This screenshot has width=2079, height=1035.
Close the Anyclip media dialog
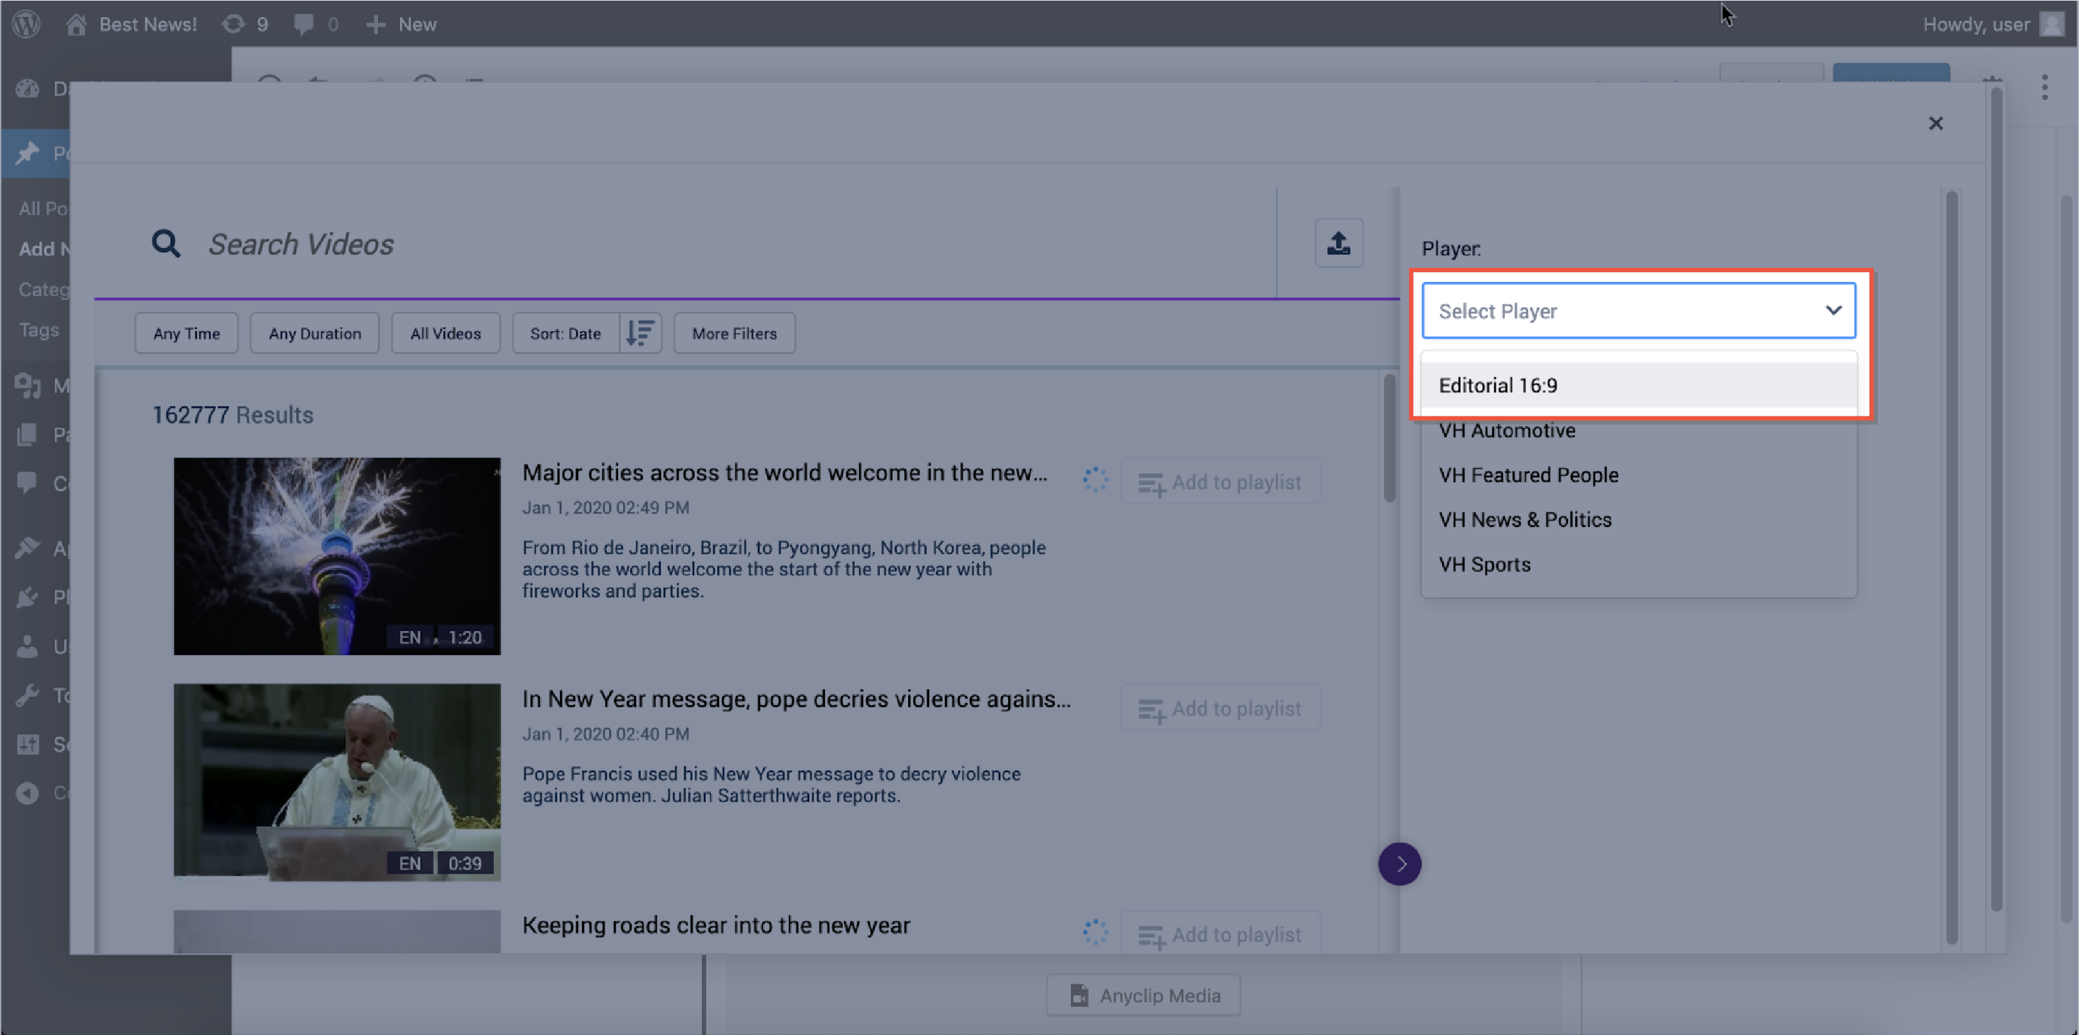(1935, 124)
